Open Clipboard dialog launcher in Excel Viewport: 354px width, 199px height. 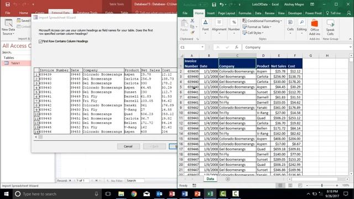(197, 39)
